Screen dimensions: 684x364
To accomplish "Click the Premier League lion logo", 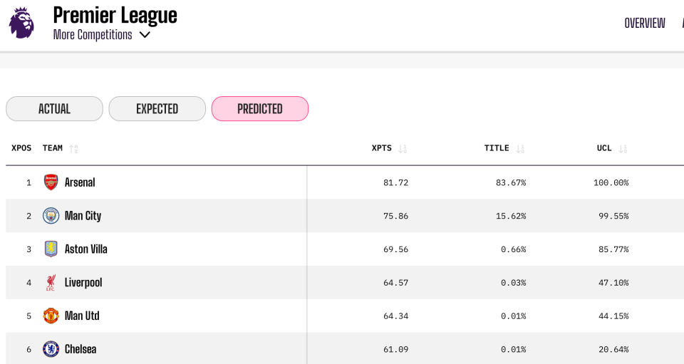I will [x=21, y=23].
